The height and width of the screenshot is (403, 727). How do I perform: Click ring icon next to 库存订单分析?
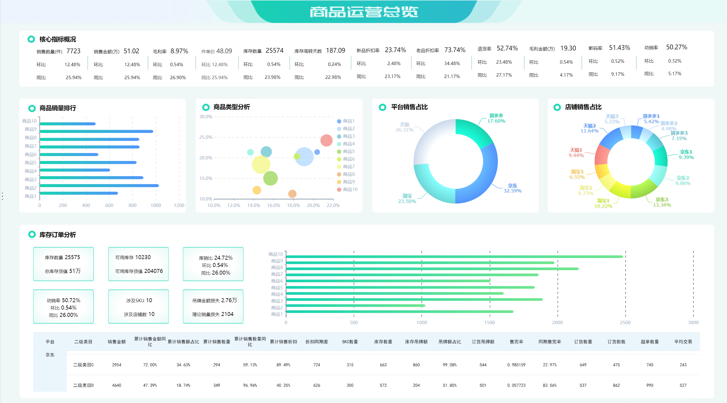32,234
